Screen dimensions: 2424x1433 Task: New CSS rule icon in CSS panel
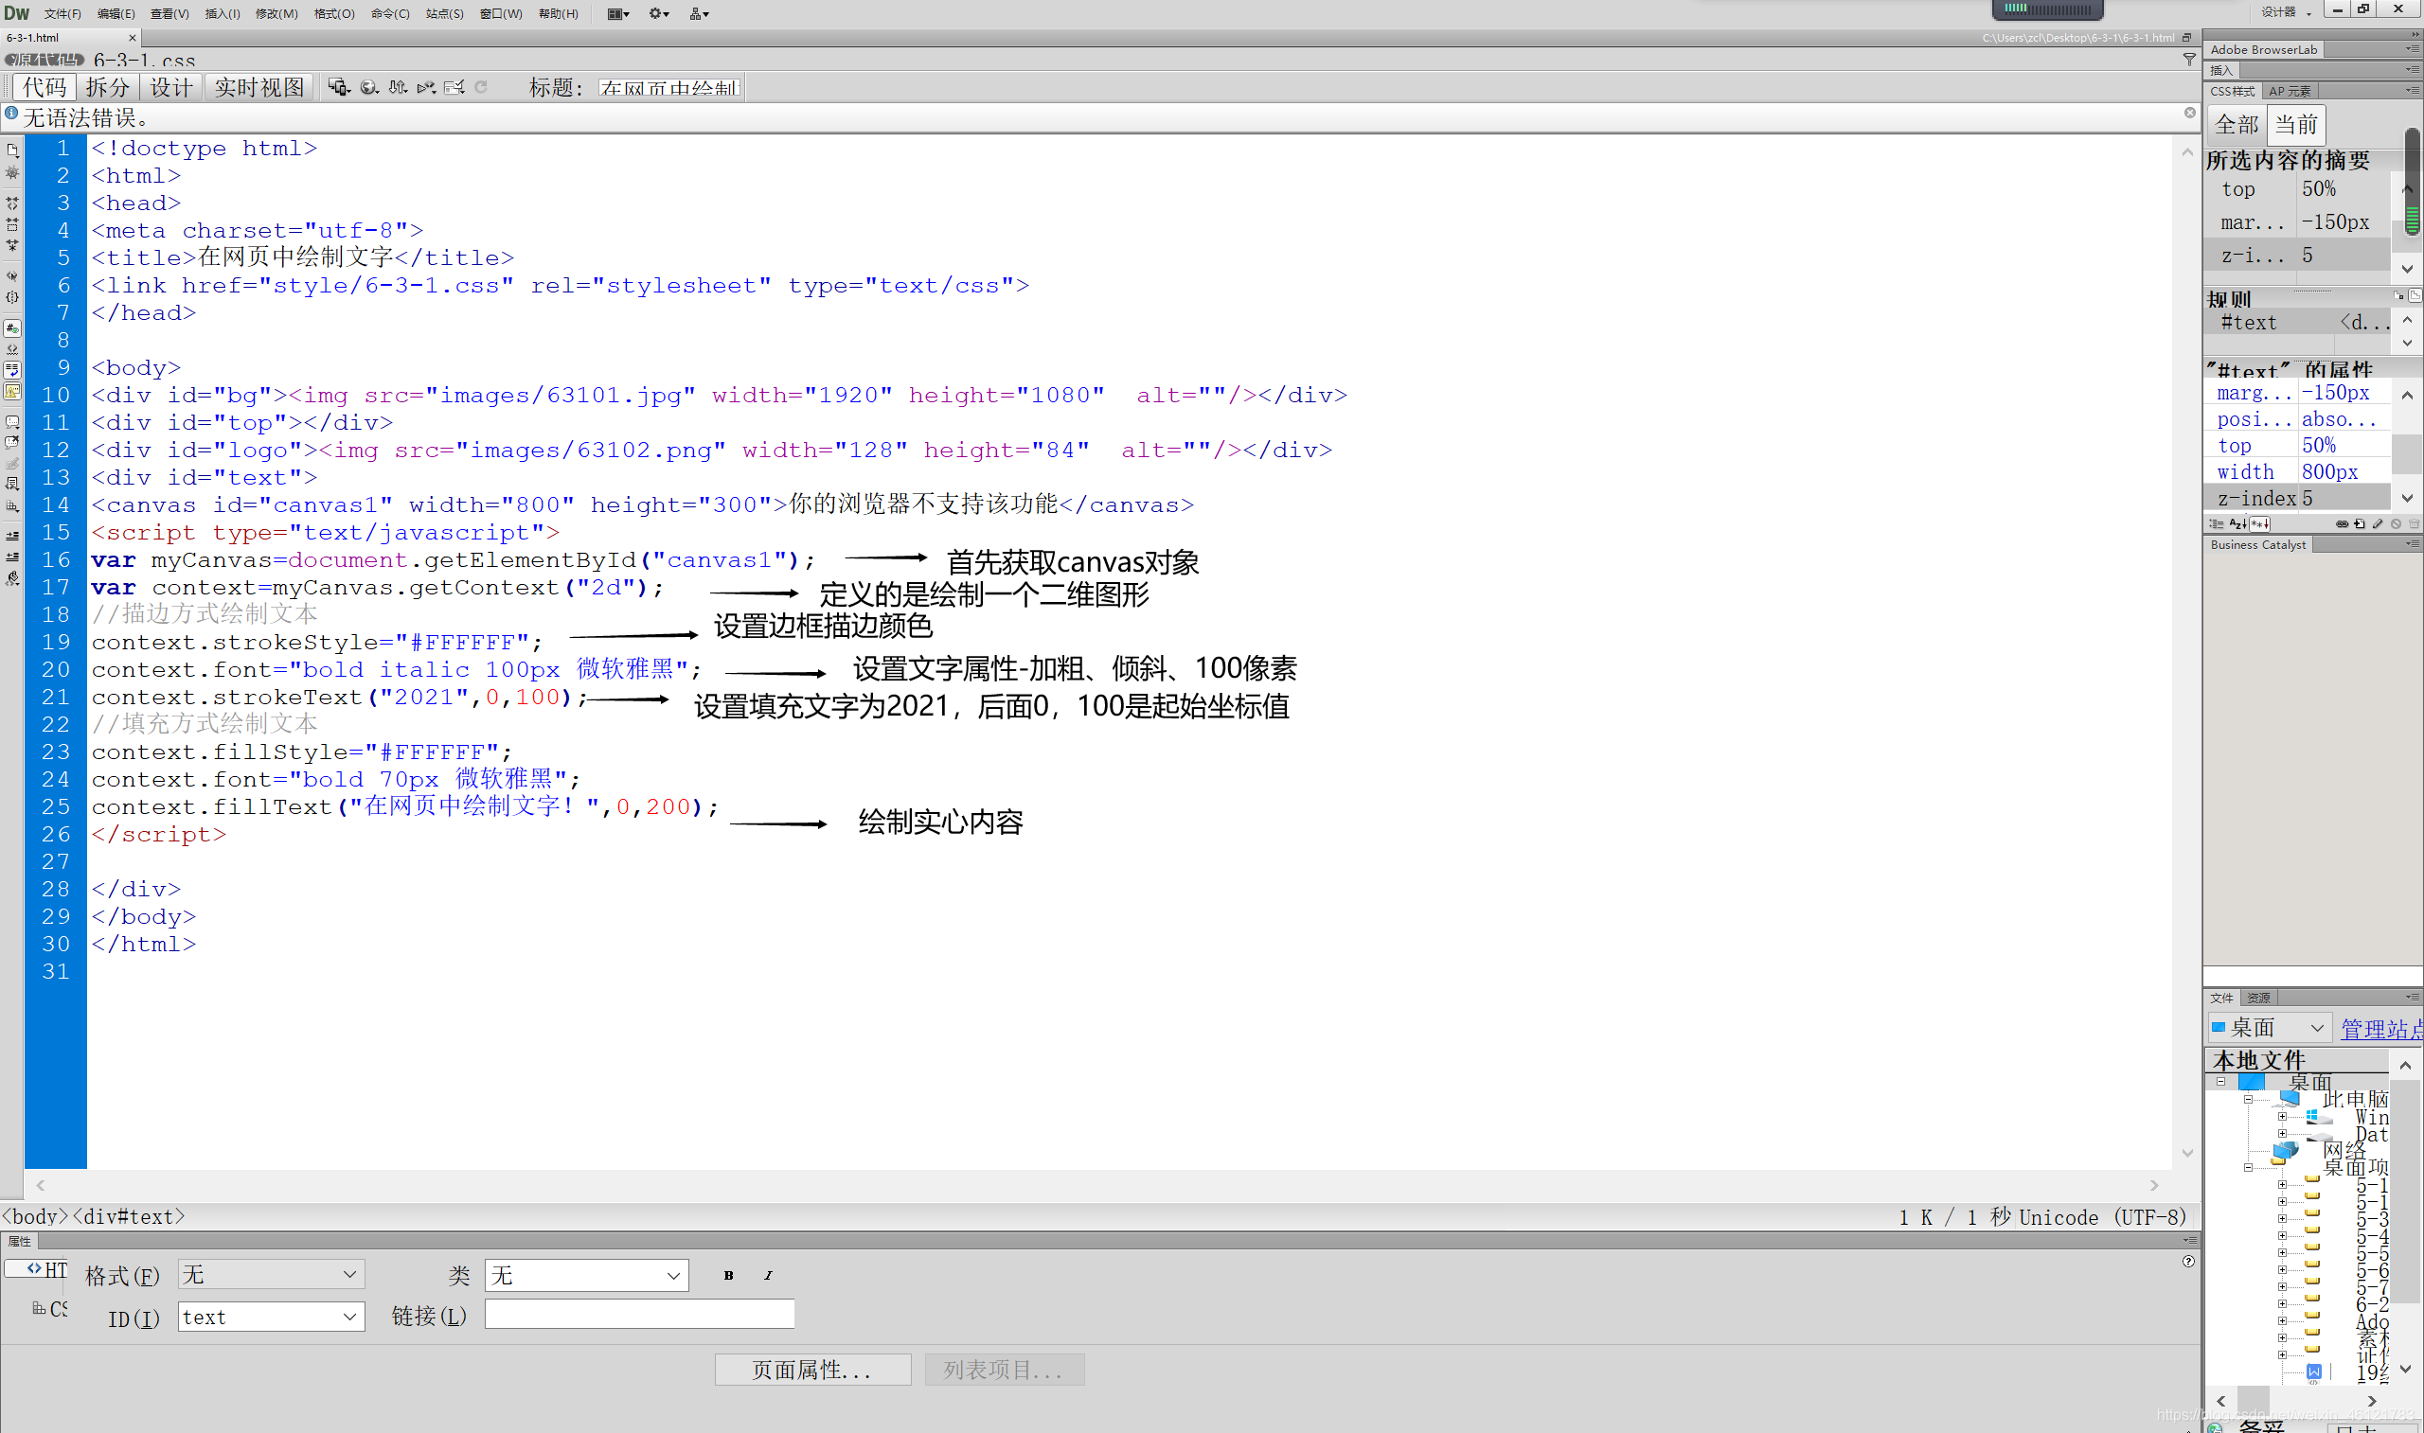2360,523
